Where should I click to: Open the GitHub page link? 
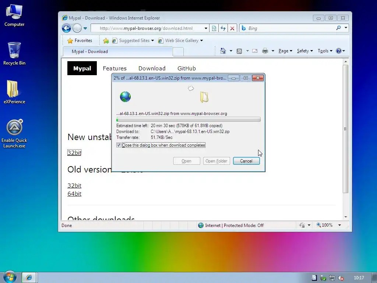point(187,68)
